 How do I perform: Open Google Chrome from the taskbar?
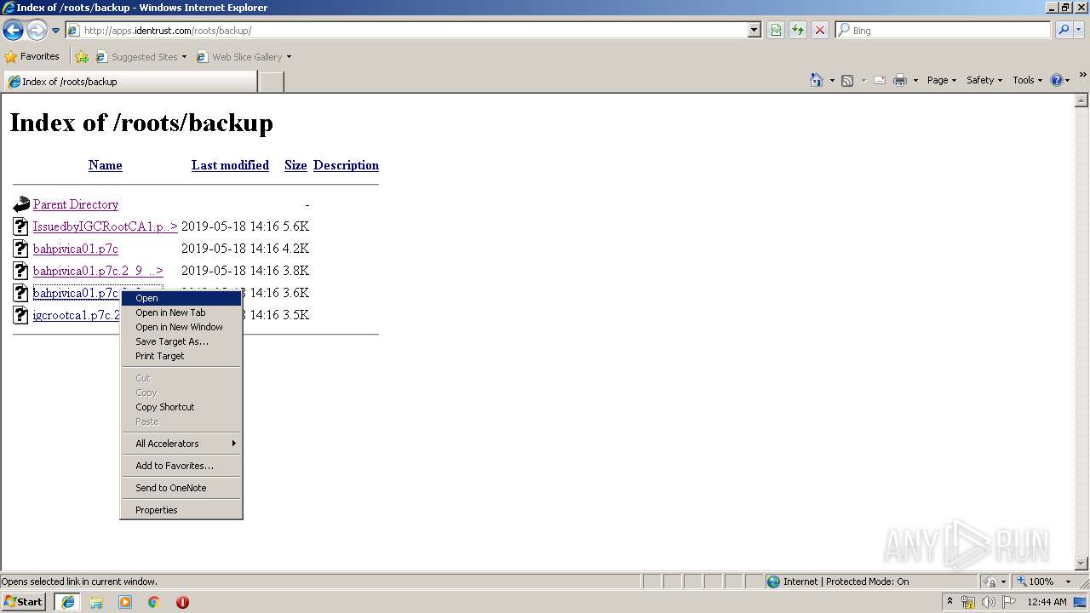(154, 602)
